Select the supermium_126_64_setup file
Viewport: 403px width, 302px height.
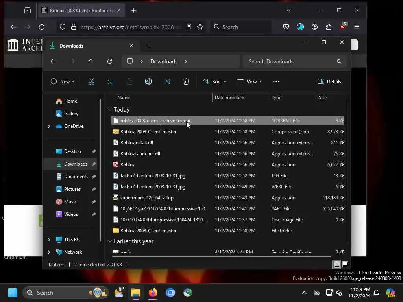point(228,198)
